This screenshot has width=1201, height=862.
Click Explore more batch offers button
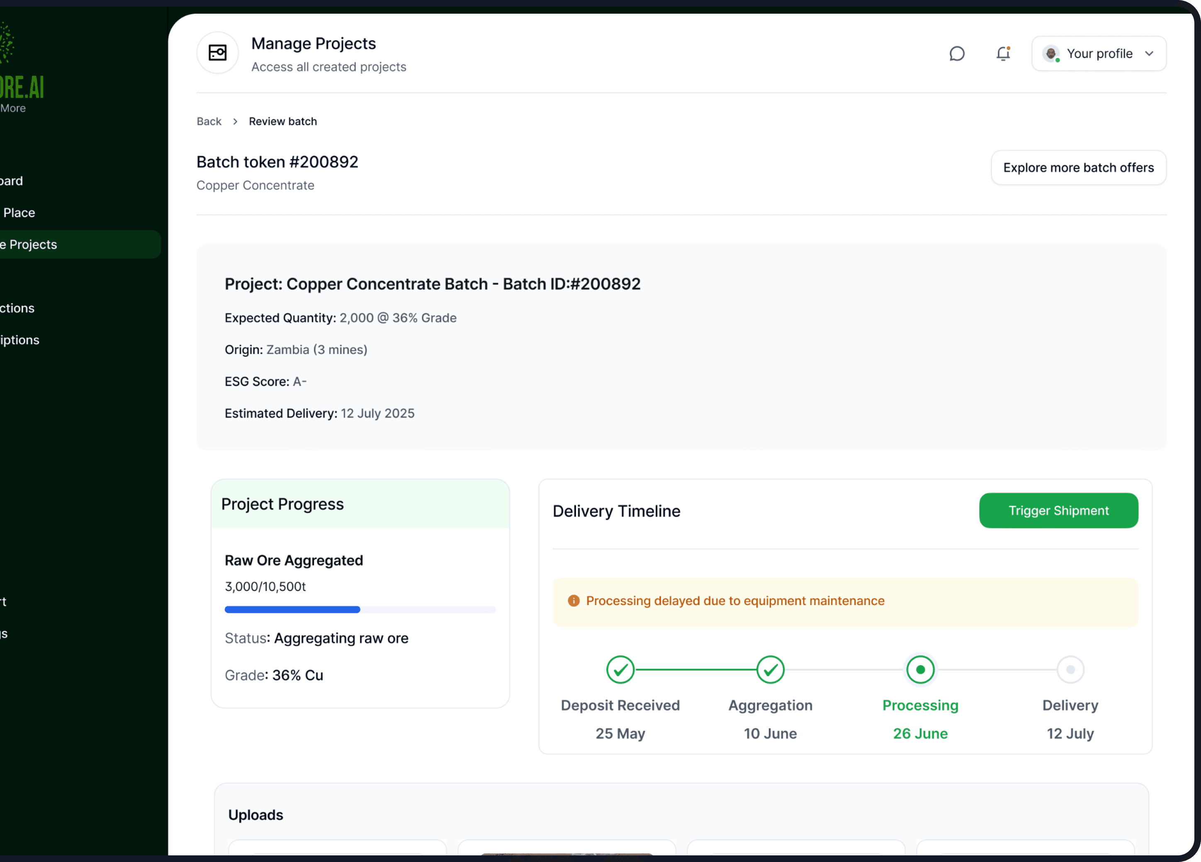click(1078, 168)
